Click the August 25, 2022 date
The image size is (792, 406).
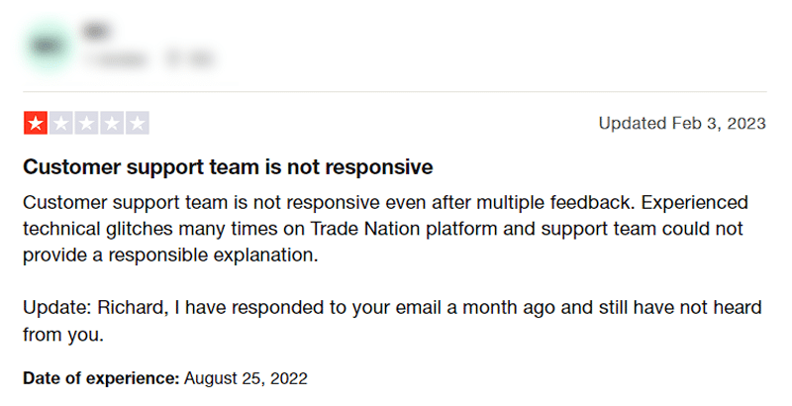click(x=246, y=378)
